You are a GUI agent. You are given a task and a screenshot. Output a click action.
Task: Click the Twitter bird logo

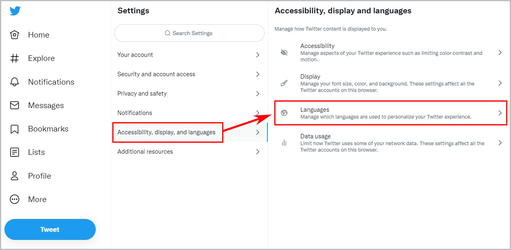[x=15, y=11]
